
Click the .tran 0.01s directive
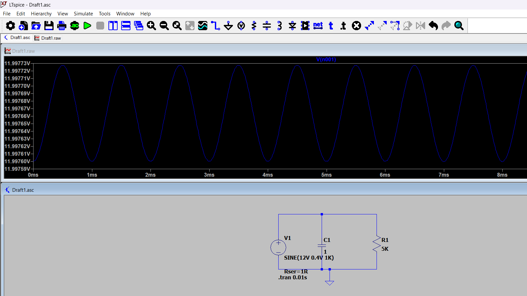[x=293, y=277]
